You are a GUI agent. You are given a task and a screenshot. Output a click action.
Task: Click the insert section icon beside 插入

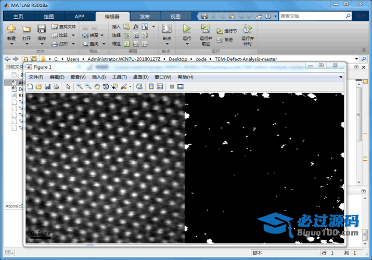tap(127, 27)
